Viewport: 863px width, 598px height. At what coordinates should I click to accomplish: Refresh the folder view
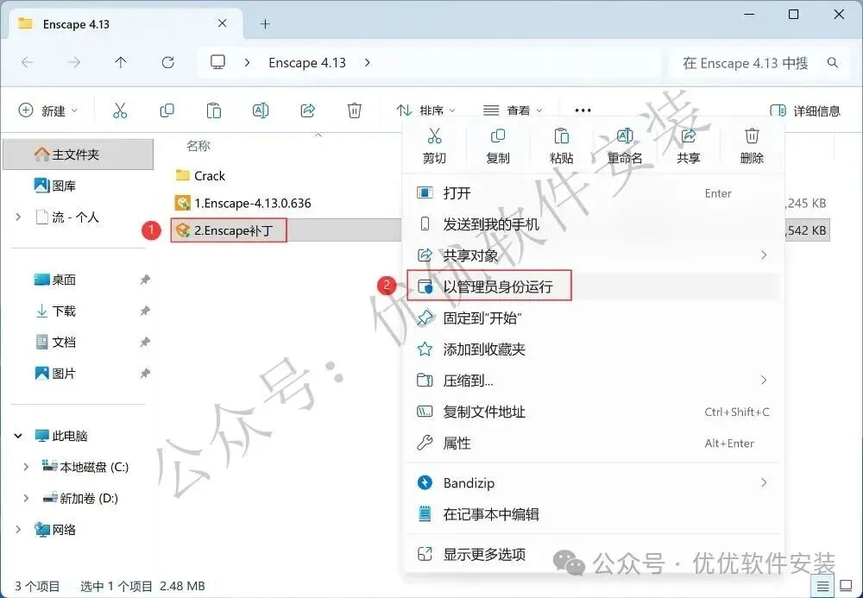tap(168, 63)
